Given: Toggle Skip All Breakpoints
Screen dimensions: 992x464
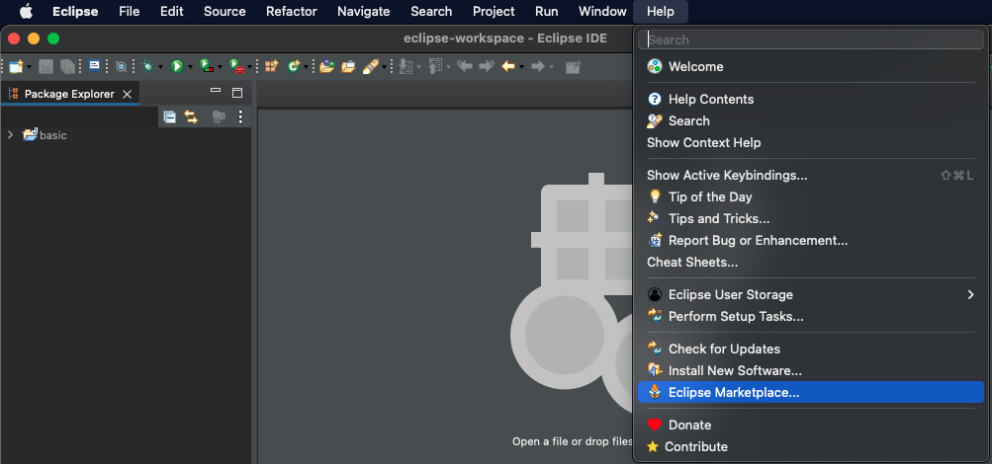Looking at the screenshot, I should point(121,66).
